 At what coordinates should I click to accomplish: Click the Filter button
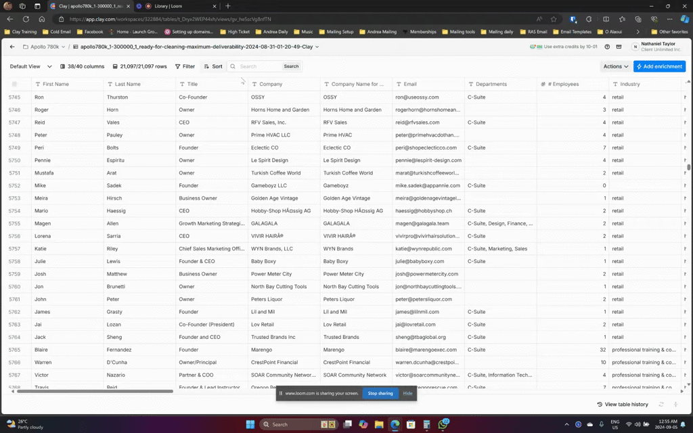point(185,66)
